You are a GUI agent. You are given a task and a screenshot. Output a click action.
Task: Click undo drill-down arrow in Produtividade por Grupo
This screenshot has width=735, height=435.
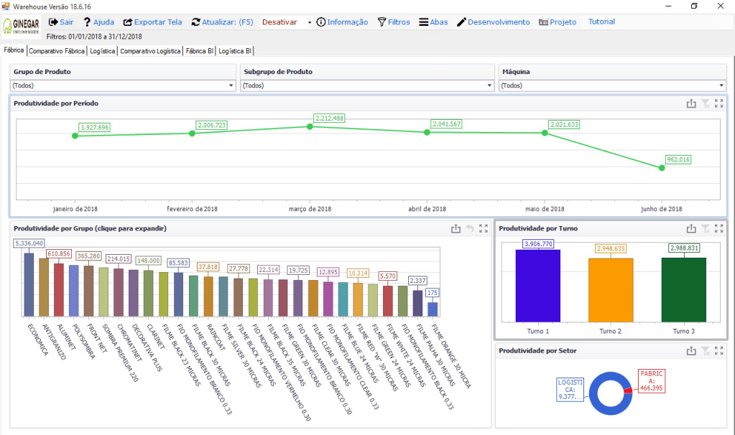[470, 228]
